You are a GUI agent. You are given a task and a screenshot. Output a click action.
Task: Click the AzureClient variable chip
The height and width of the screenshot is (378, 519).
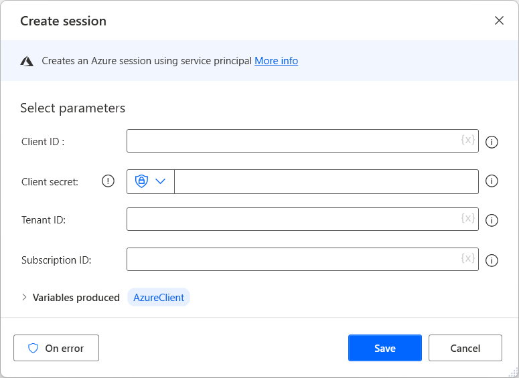(159, 297)
